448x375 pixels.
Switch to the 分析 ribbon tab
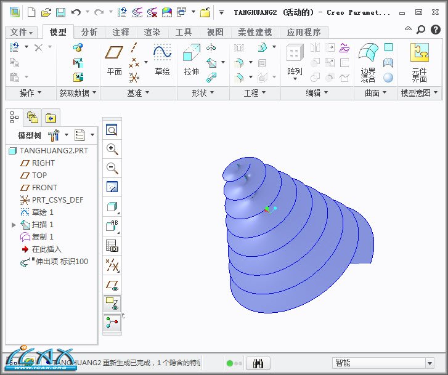tap(89, 32)
